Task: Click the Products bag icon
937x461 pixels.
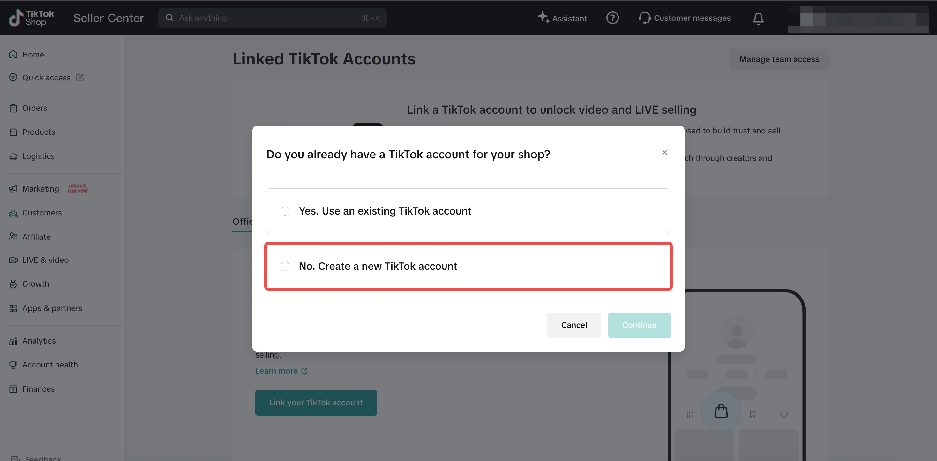Action: tap(13, 132)
